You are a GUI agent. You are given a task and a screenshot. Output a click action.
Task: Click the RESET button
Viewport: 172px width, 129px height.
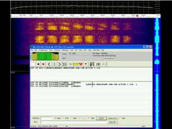tap(101, 118)
